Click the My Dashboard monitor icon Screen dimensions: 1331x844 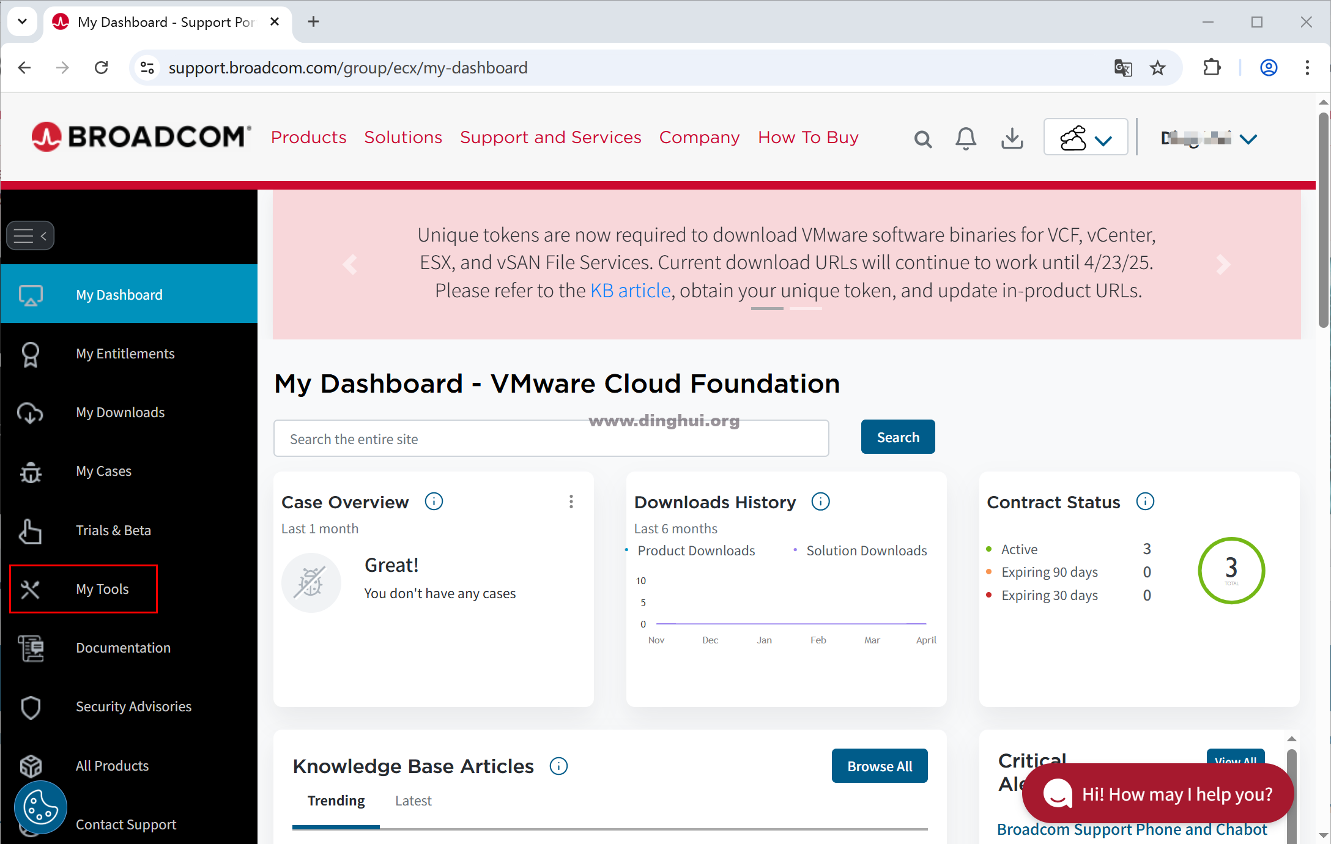[31, 295]
